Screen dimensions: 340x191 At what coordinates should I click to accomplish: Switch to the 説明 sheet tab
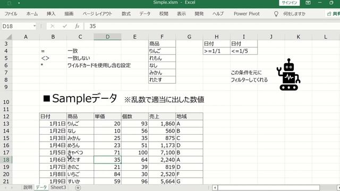28,187
